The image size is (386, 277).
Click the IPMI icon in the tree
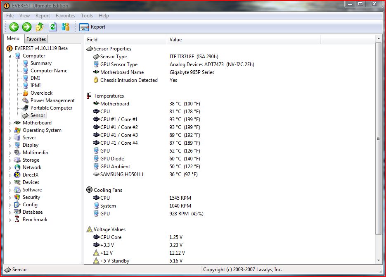pos(25,86)
